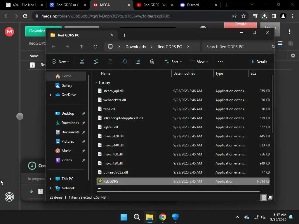The height and width of the screenshot is (224, 299).
Task: Select the REDGDPS application file
Action: pos(183,181)
